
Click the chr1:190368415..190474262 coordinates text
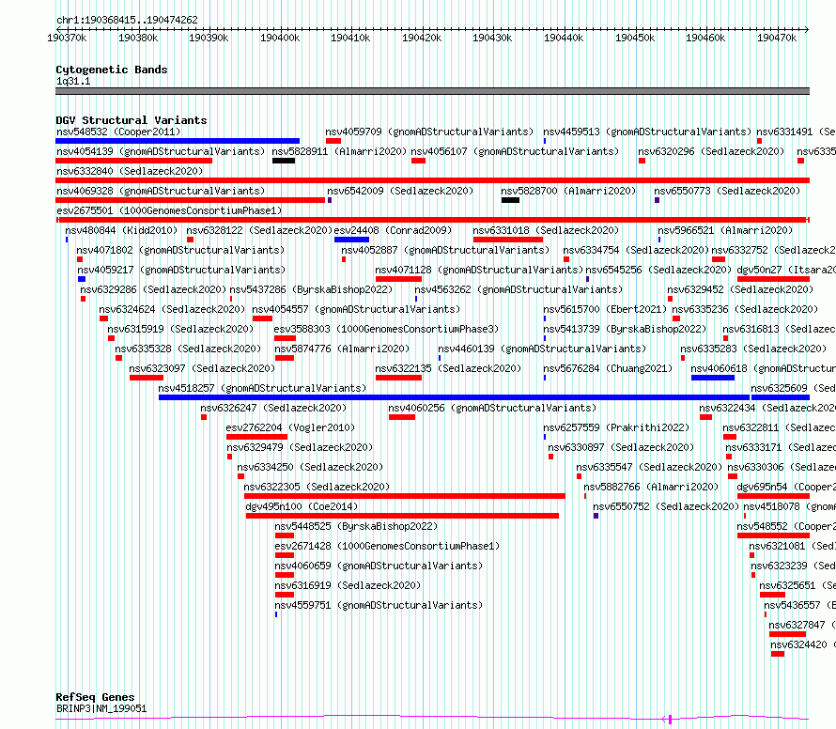[x=127, y=21]
